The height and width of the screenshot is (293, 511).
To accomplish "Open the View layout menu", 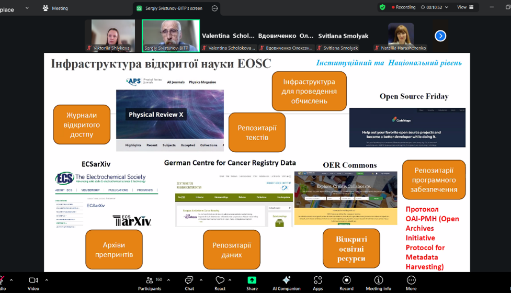I will (x=465, y=7).
